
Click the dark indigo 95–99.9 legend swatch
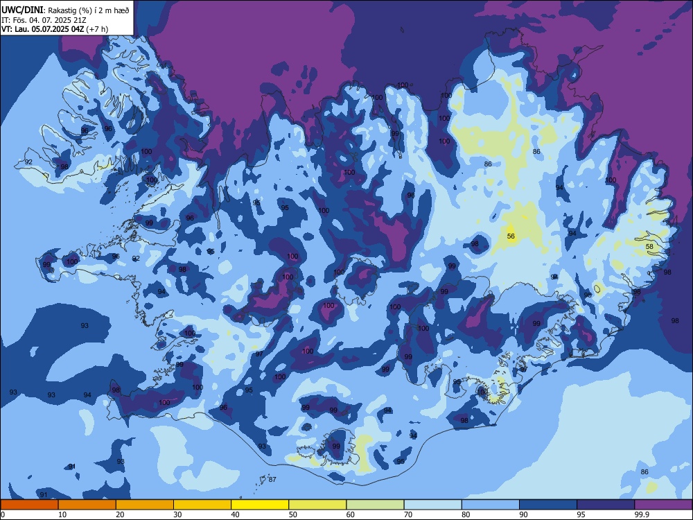(606, 505)
